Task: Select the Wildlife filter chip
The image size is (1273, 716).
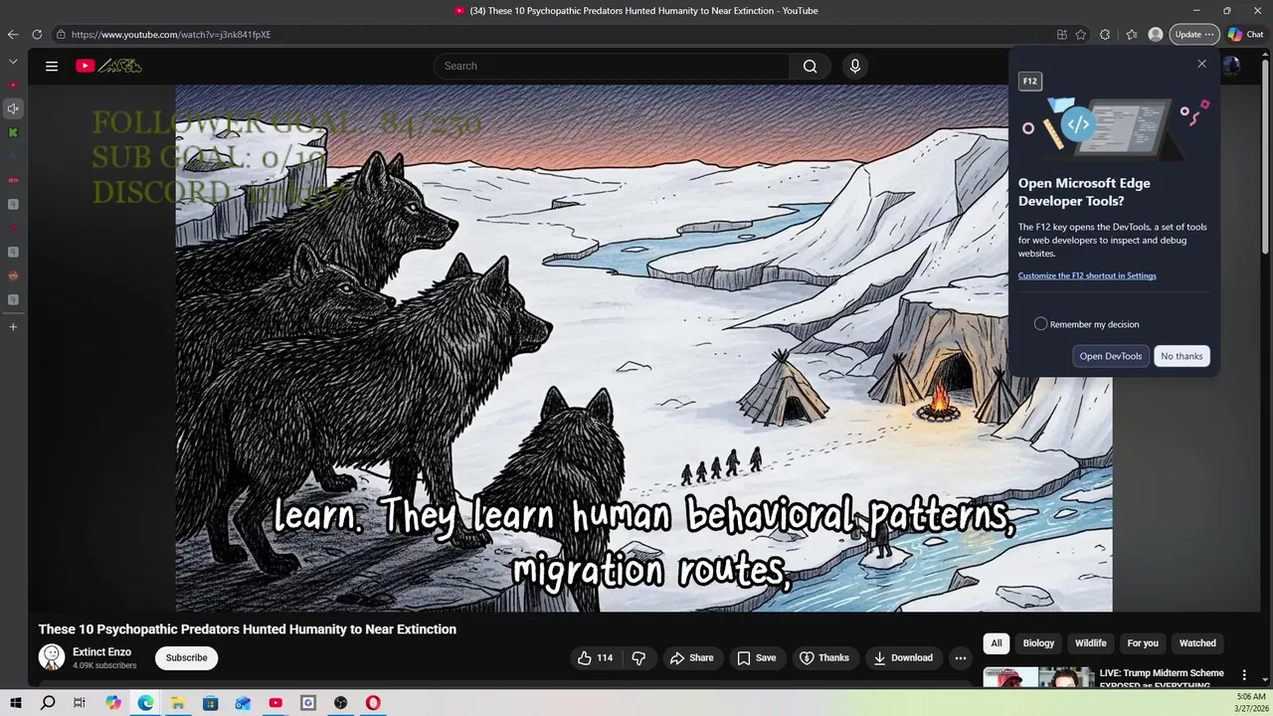Action: click(1090, 643)
